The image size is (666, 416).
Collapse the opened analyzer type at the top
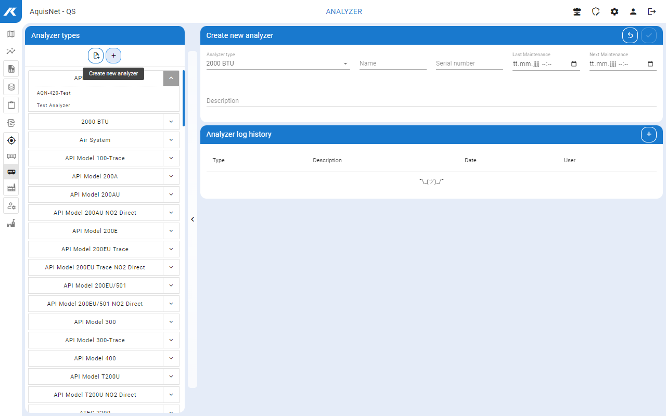pos(171,78)
